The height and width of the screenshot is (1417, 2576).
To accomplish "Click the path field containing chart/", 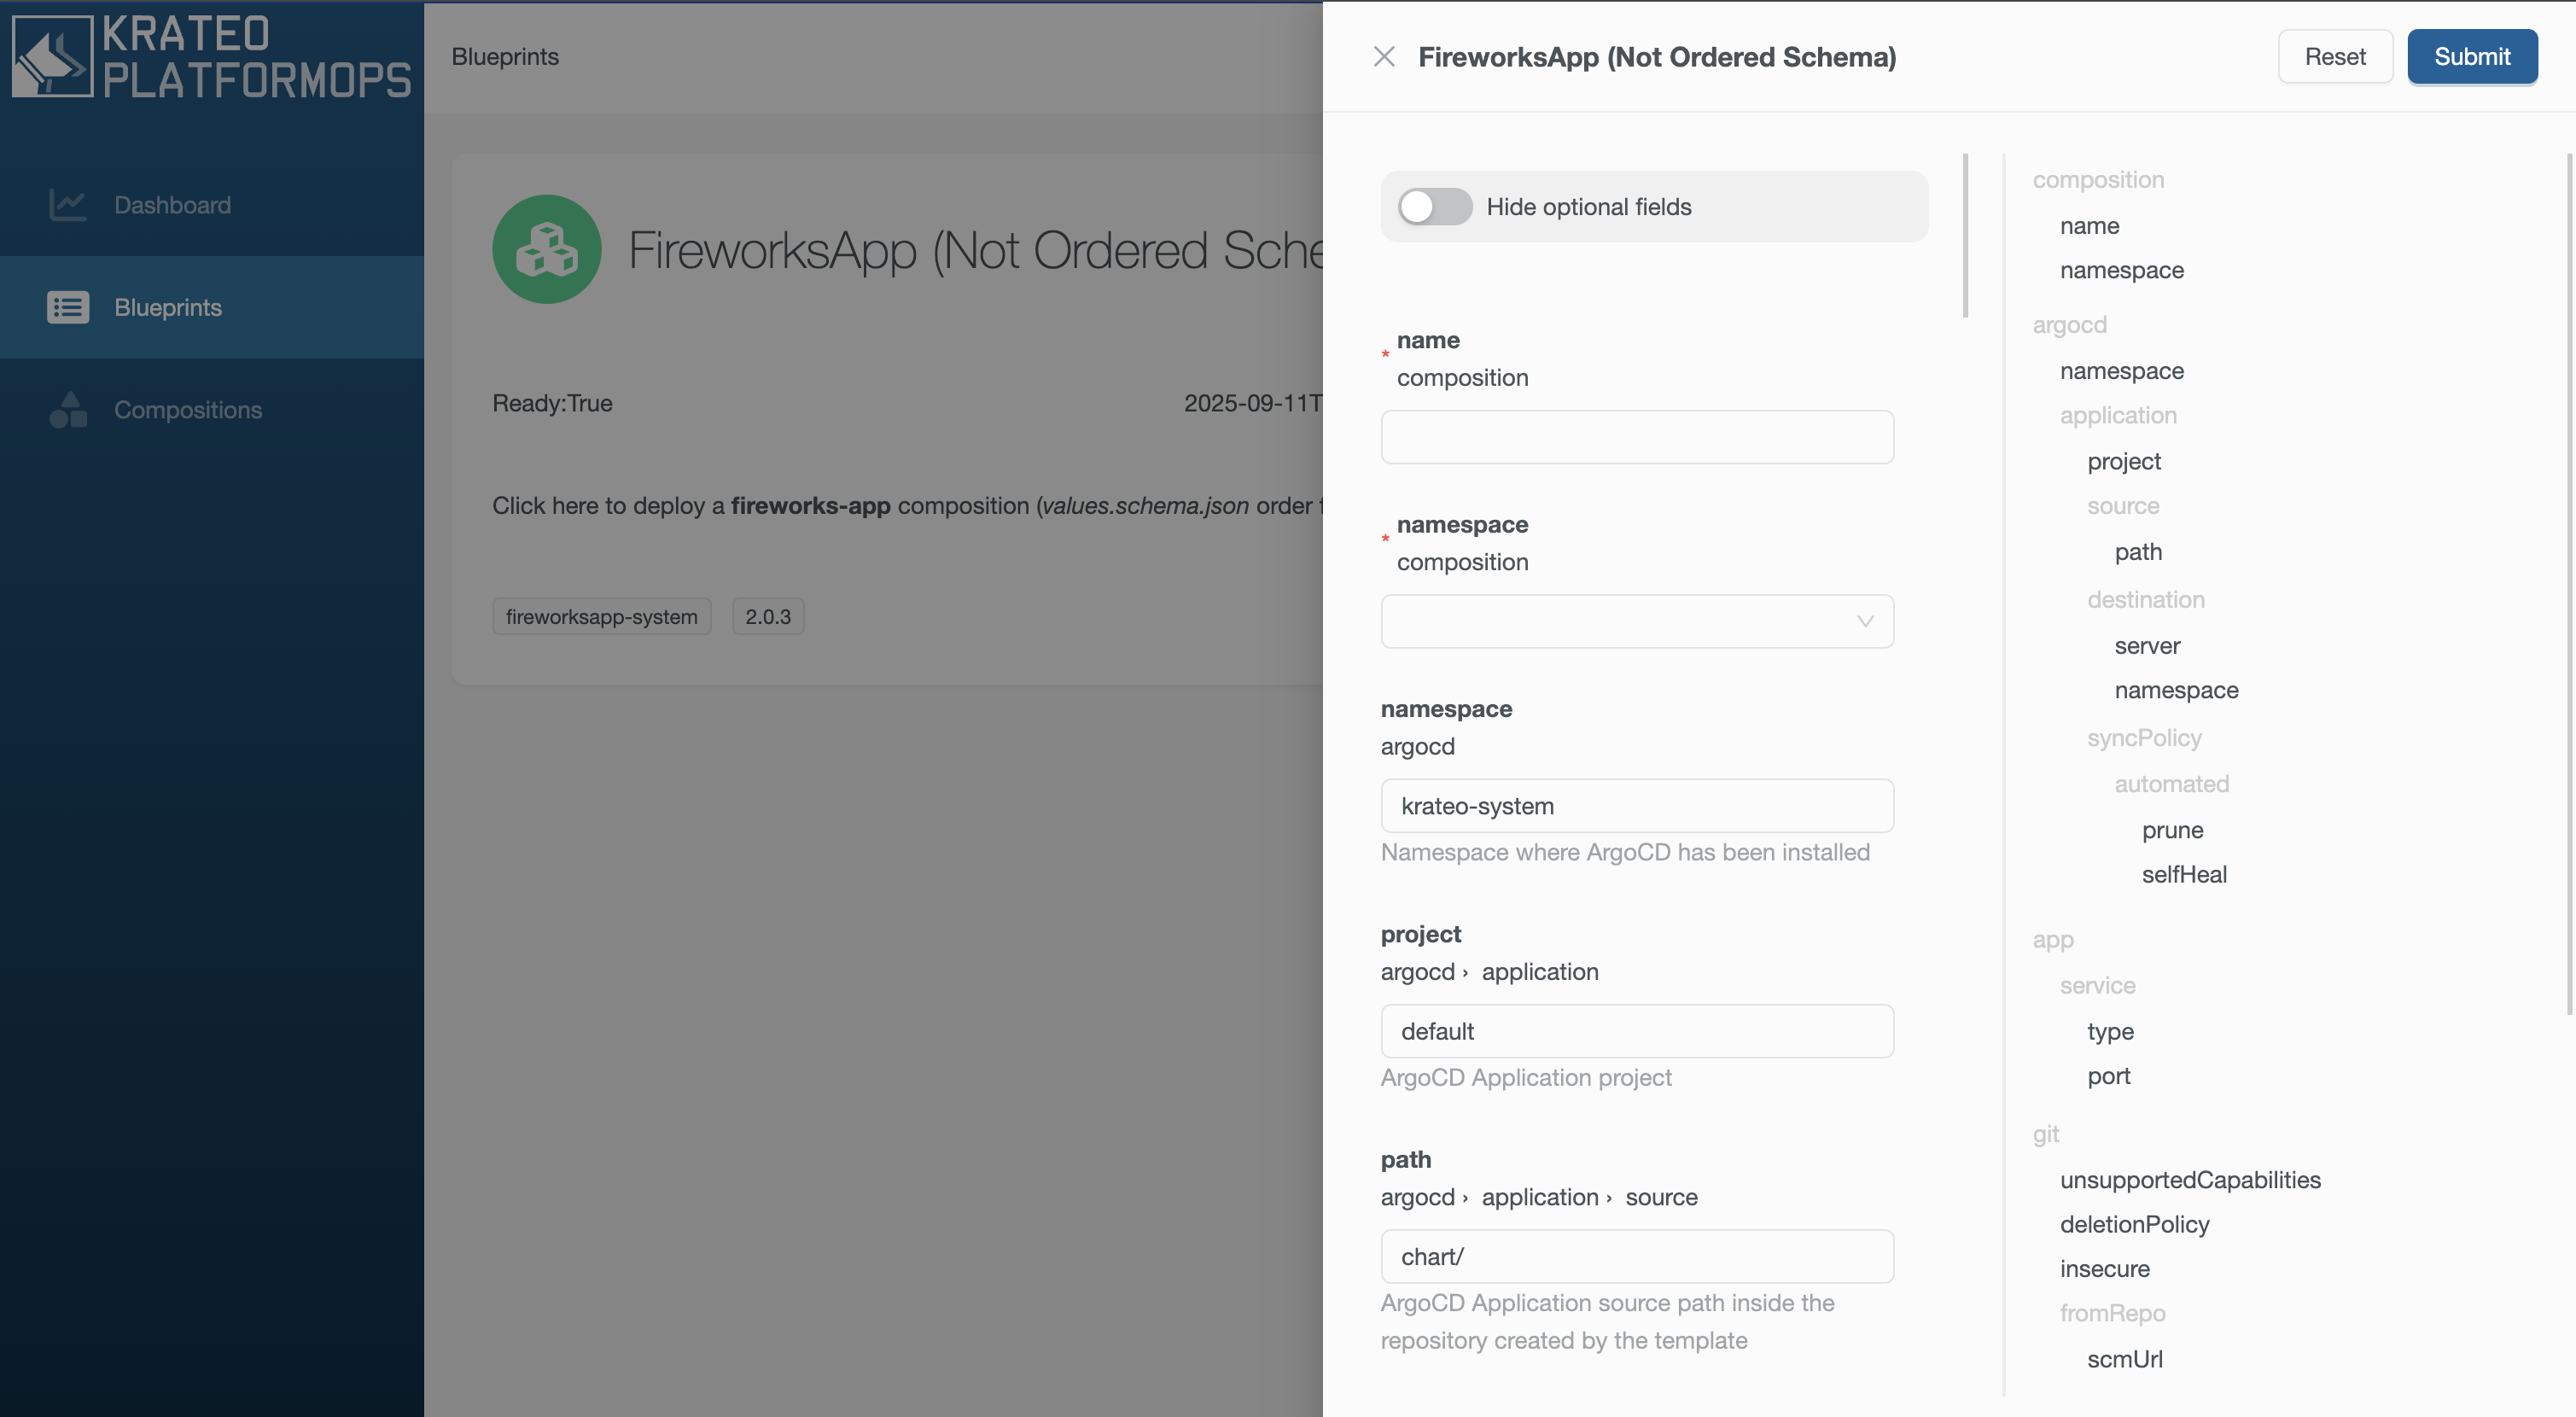I will [1636, 1256].
